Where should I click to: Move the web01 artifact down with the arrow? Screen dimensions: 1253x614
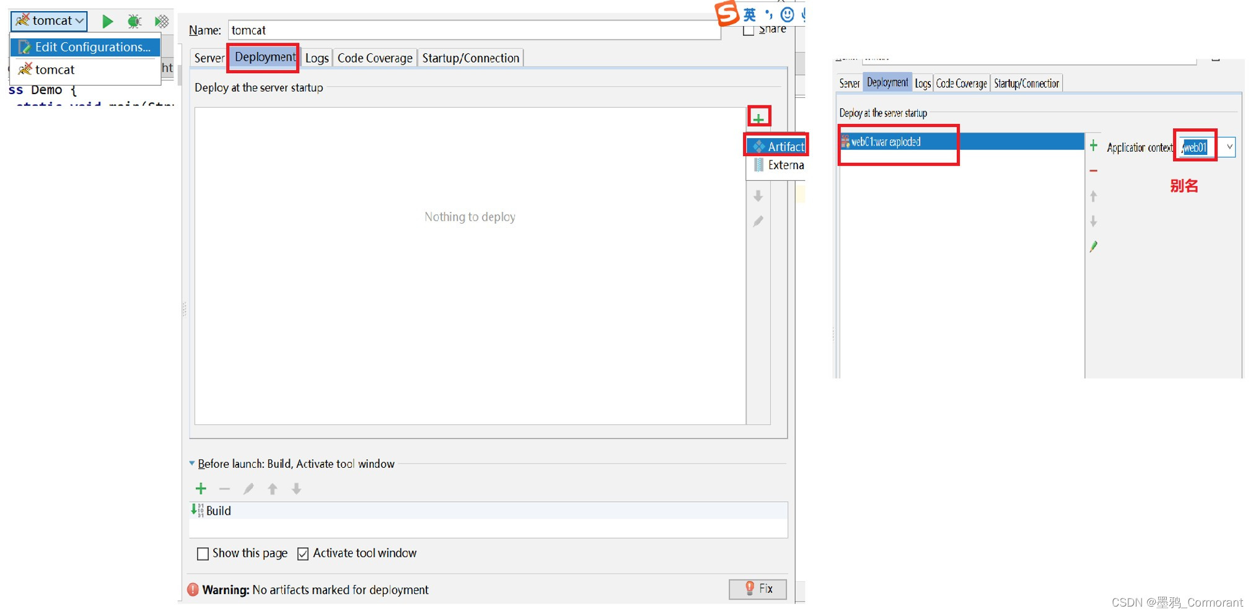click(1094, 221)
